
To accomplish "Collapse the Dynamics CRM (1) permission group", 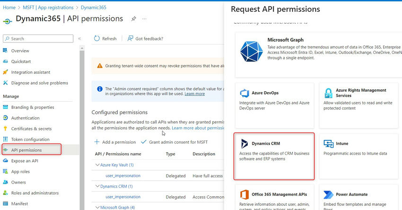I will (97, 186).
